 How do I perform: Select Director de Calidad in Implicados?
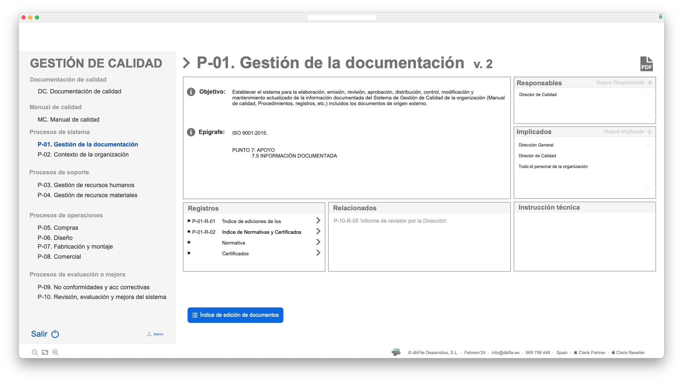point(537,156)
